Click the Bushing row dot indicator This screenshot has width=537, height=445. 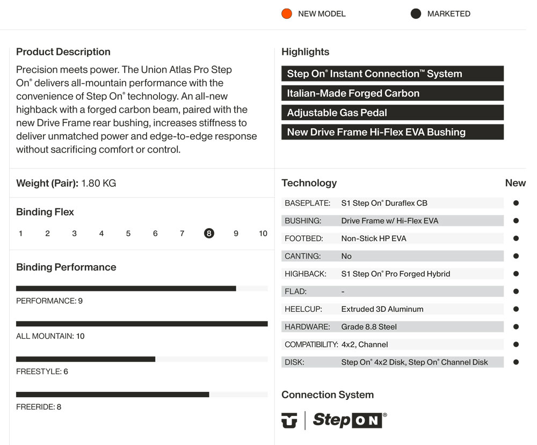pos(516,221)
